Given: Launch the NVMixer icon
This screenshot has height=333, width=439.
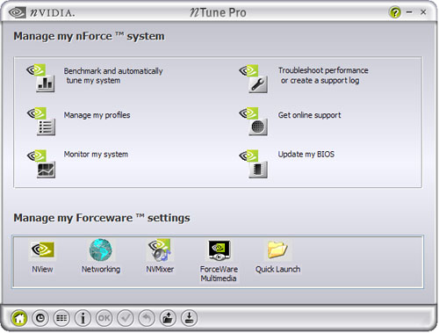Looking at the screenshot, I should click(x=160, y=250).
